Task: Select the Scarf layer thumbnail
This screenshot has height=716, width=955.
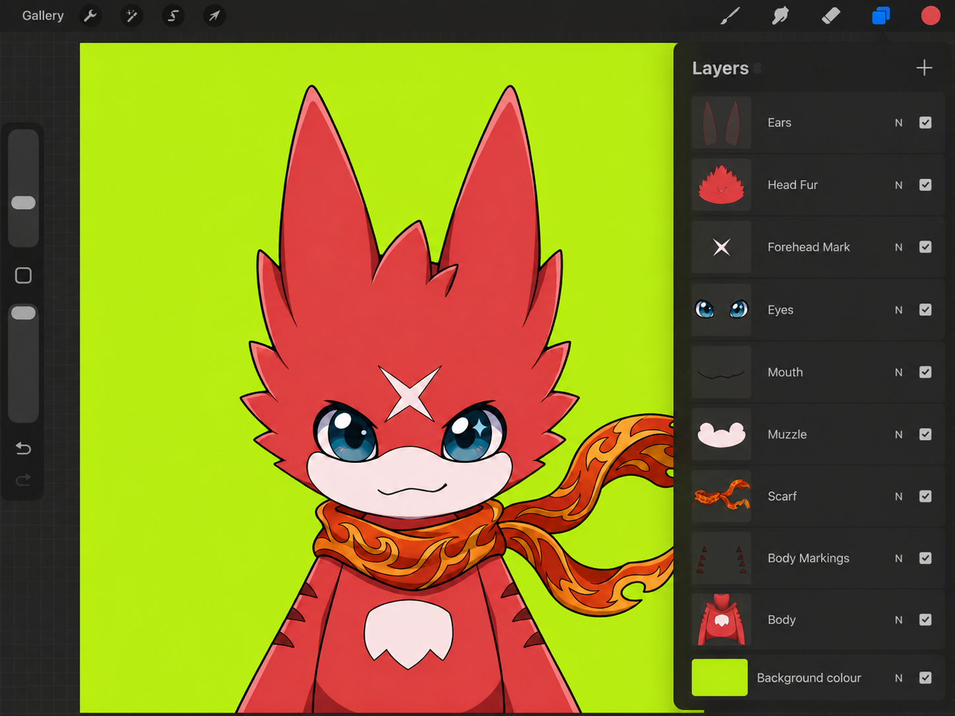Action: coord(722,496)
